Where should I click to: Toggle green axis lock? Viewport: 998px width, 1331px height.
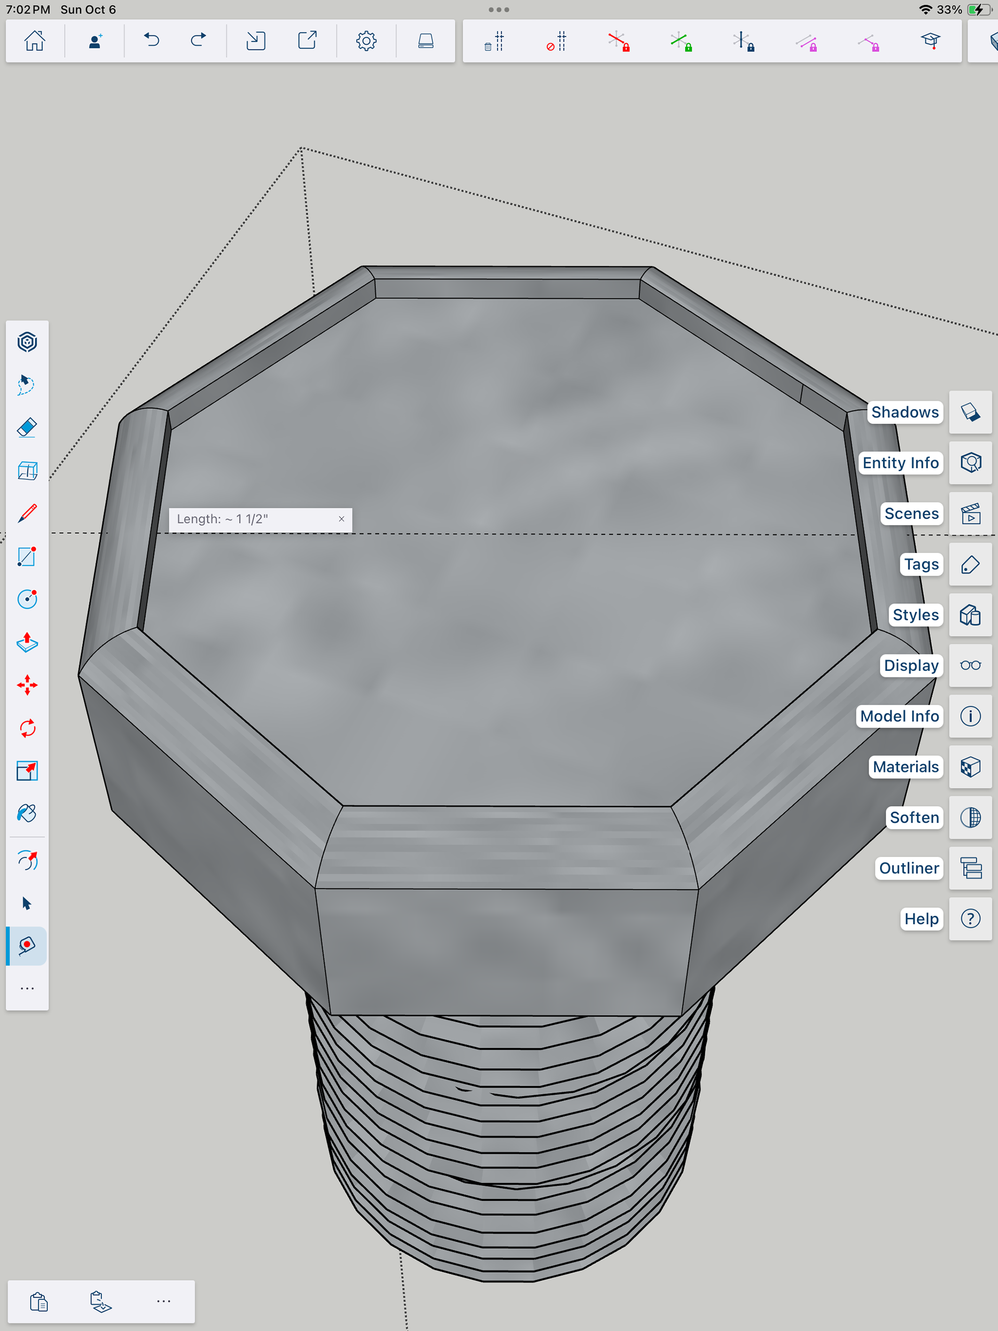(x=681, y=42)
